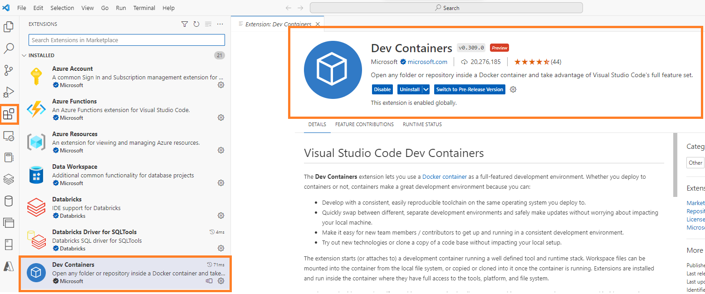Open the Azure icon in activity bar
This screenshot has height=294, width=705.
pos(9,266)
